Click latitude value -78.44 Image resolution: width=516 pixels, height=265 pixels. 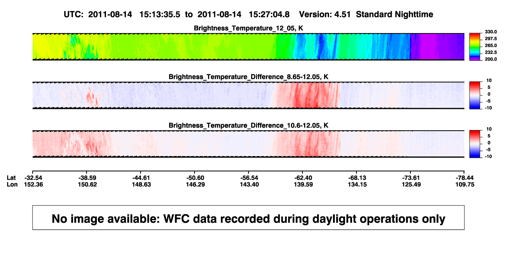pos(465,178)
